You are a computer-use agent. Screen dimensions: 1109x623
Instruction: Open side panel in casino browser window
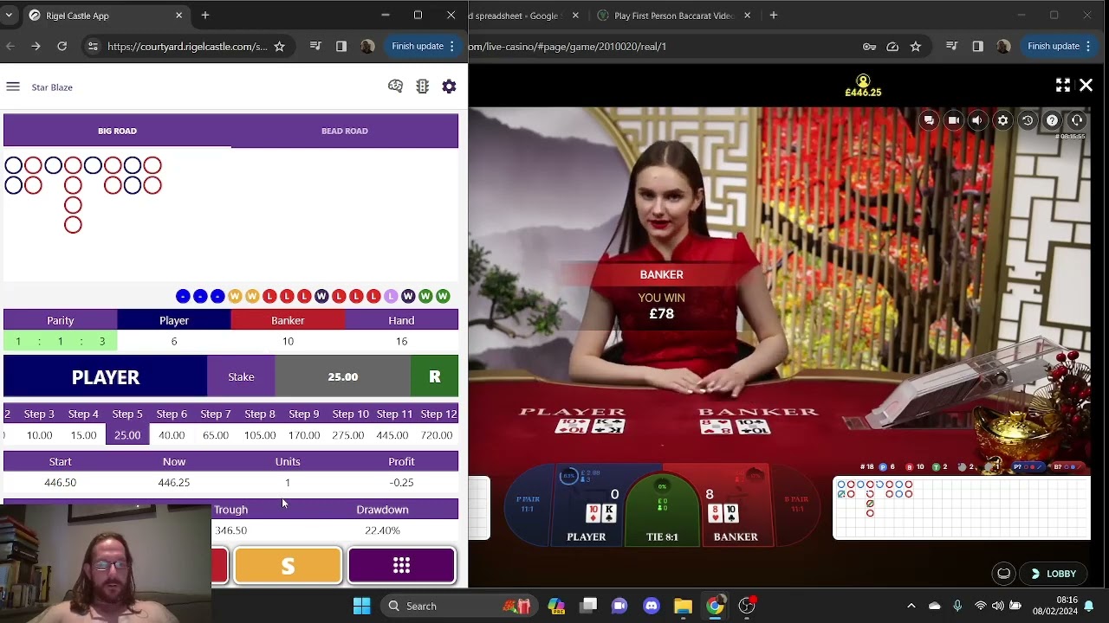[x=977, y=47]
